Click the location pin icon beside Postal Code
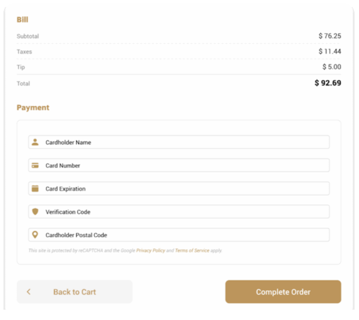The width and height of the screenshot is (359, 320). coord(35,235)
